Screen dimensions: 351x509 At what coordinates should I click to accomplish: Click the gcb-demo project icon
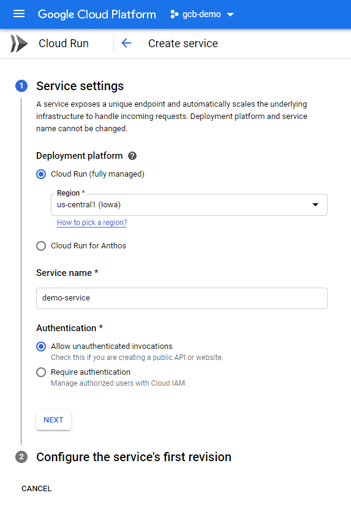(x=174, y=14)
